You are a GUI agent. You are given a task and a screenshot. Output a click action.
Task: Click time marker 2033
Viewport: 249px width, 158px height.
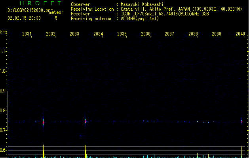click(74, 34)
